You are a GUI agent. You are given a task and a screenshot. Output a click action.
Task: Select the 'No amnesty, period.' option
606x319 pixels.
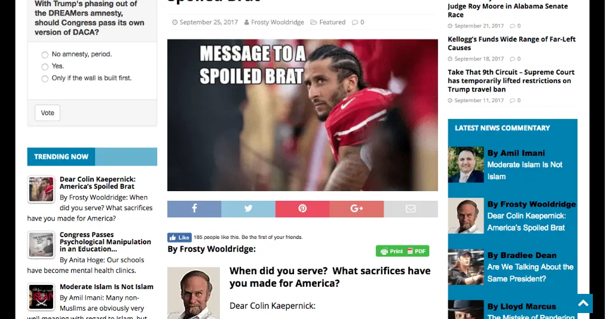(45, 55)
